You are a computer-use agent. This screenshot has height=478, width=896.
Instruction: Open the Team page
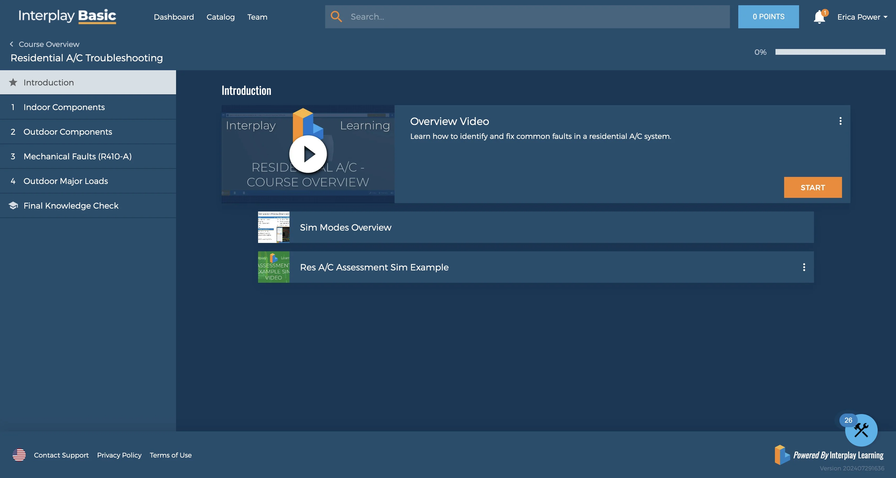pos(257,17)
